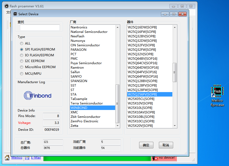The image size is (229, 166).
Task: Open the Meilico link
Action: [x=17, y=158]
